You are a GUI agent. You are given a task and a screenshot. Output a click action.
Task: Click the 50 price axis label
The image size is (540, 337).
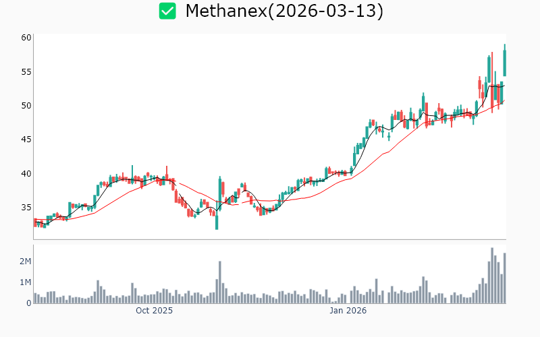click(26, 106)
